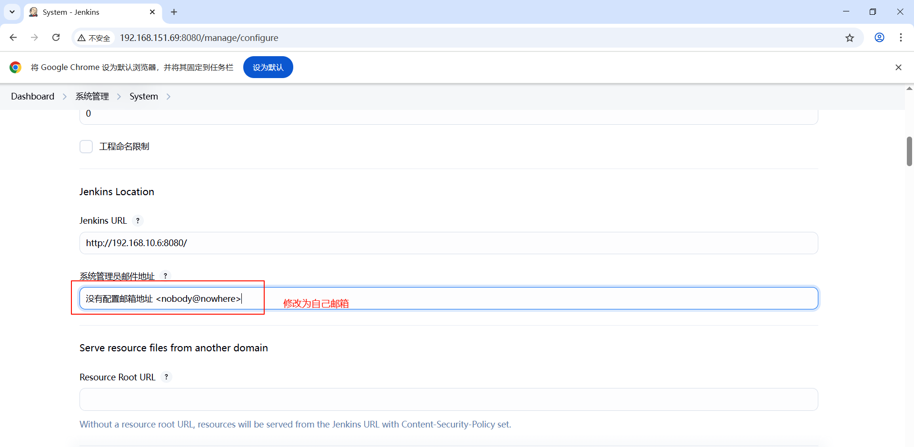Go to Dashboard breadcrumb
The width and height of the screenshot is (914, 447).
pos(32,96)
